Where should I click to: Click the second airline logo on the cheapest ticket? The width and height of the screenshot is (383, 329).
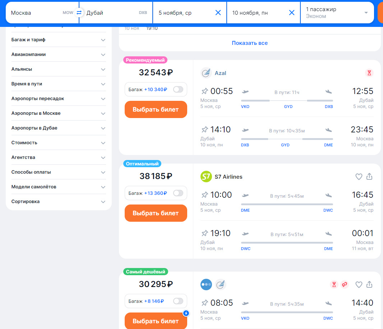(x=221, y=285)
